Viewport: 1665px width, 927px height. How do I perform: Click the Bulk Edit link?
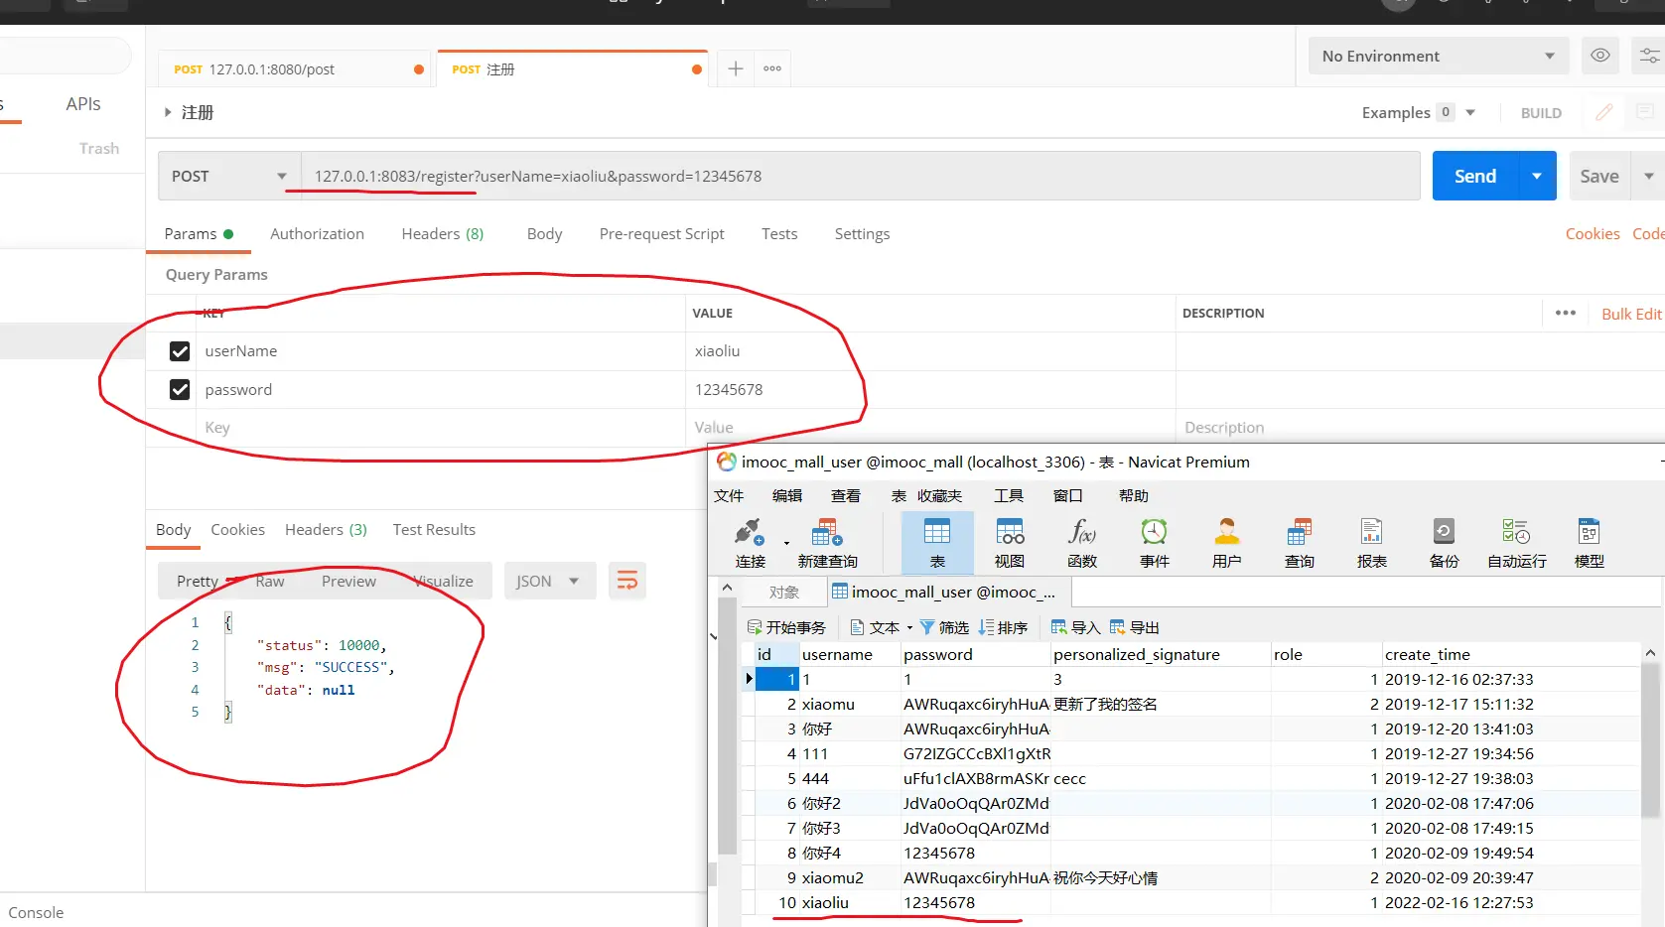click(x=1630, y=314)
